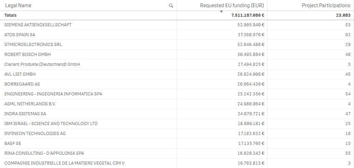Image resolution: width=354 pixels, height=168 pixels.
Task: Click Clariant Produkte (Deutschland) GmbH cell
Action: pos(42,64)
